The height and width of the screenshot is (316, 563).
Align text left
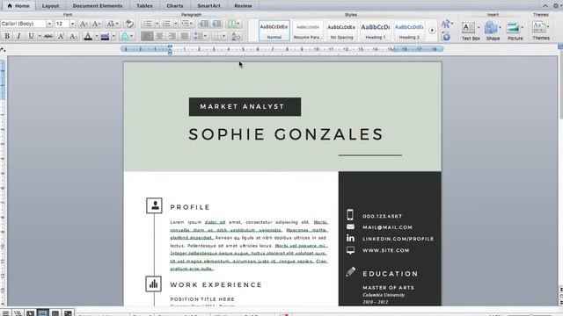click(147, 36)
